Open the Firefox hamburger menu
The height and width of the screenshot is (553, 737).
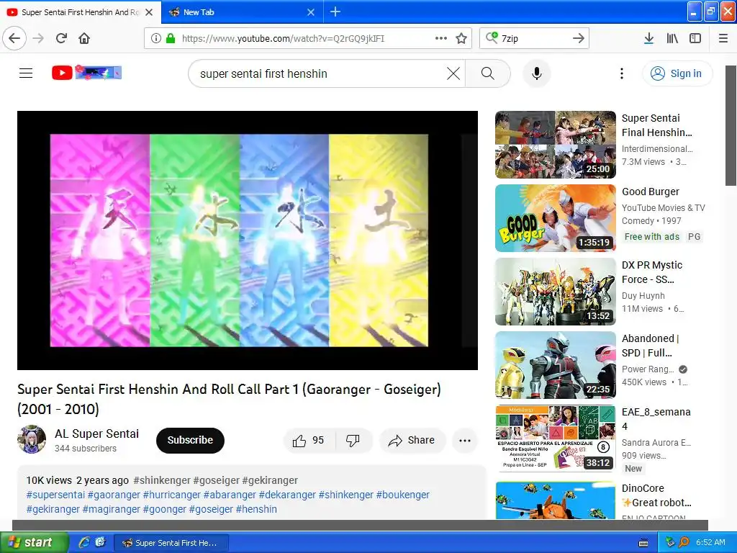[x=723, y=38]
